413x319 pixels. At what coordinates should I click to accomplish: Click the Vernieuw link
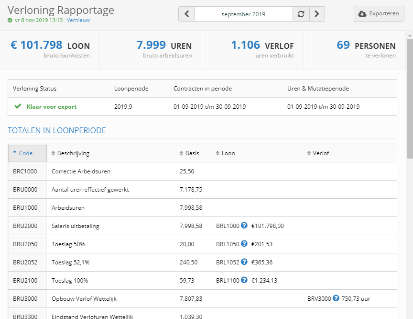pos(78,20)
